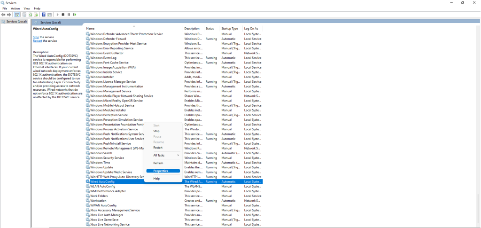The image size is (481, 228).
Task: Select the Windows License Manager Service row
Action: 174,82
